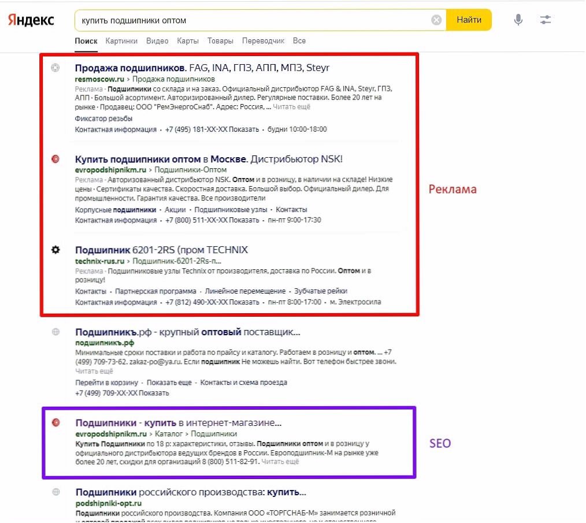Click the globe icon next to podshipniki-opt.ru
Image resolution: width=586 pixels, height=523 pixels.
pyautogui.click(x=55, y=492)
